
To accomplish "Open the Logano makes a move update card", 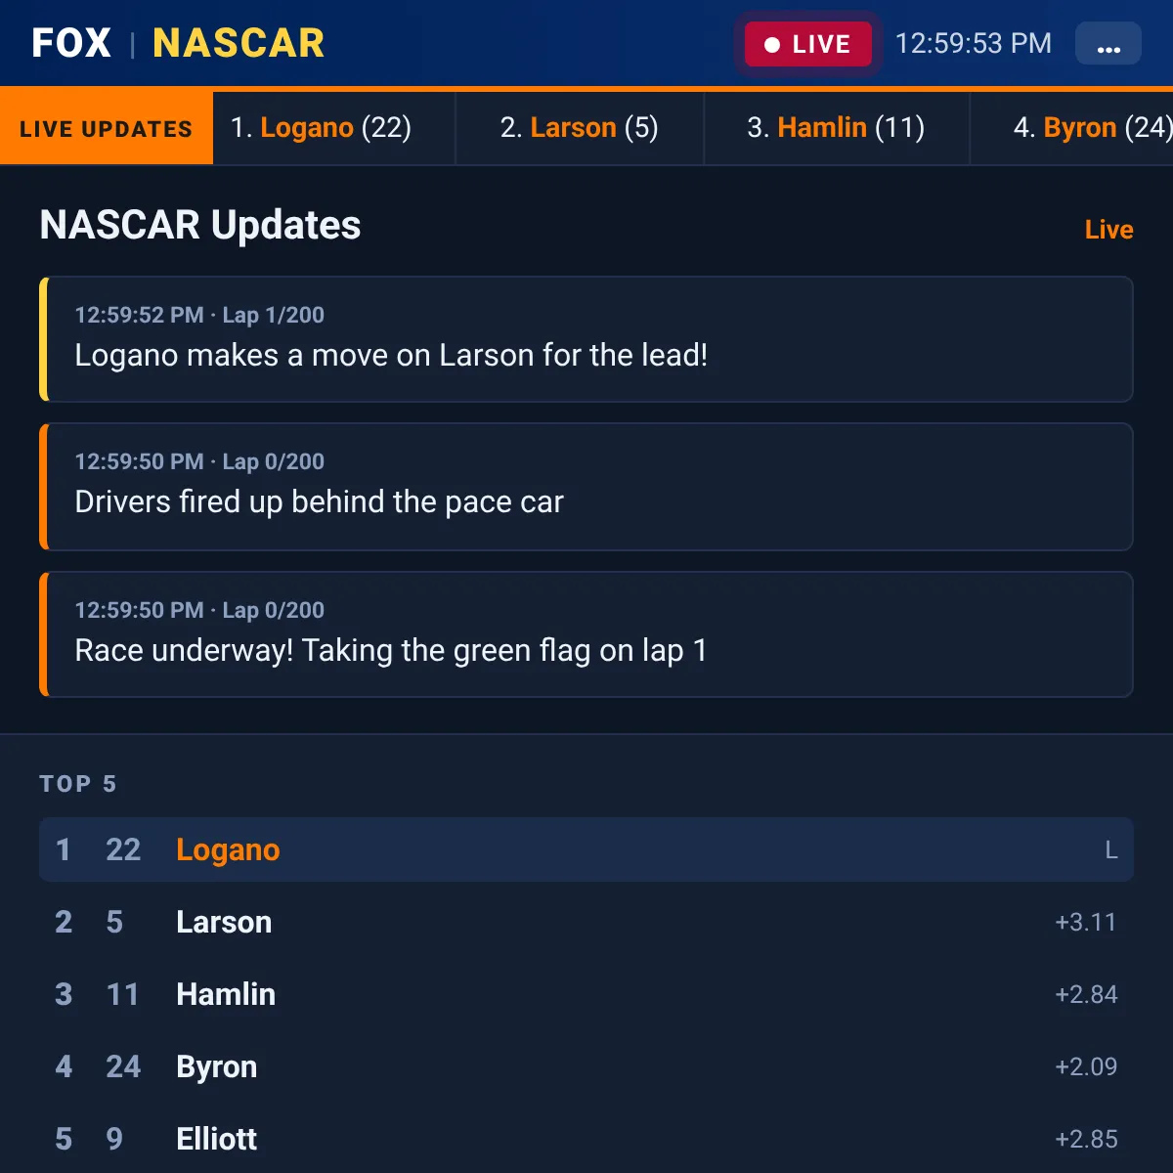I will coord(586,339).
